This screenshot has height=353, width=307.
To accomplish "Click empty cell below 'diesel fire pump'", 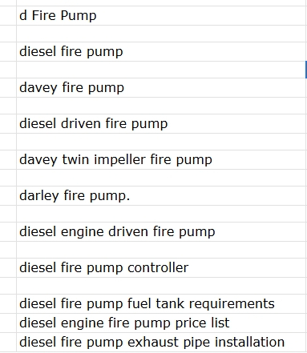I will point(161,70).
